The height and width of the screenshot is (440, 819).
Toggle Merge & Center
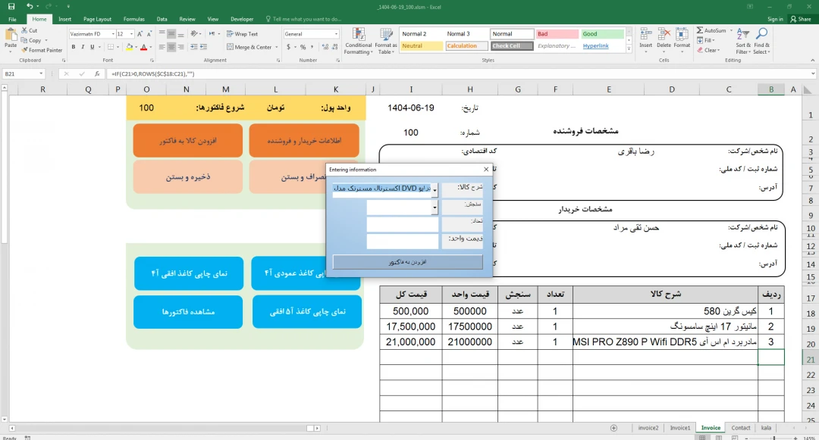pos(249,47)
